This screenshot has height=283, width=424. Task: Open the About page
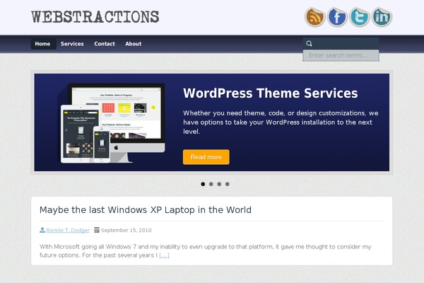pos(134,44)
